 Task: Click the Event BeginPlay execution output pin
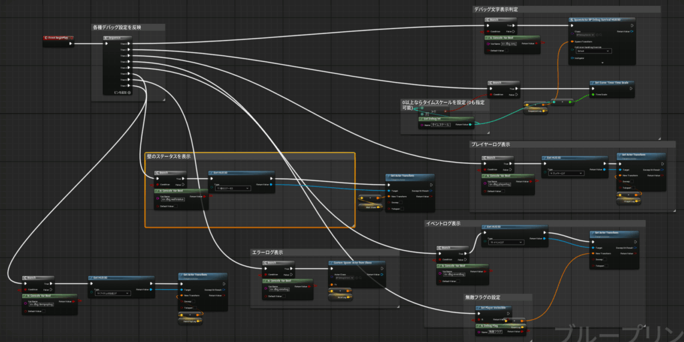[x=71, y=43]
